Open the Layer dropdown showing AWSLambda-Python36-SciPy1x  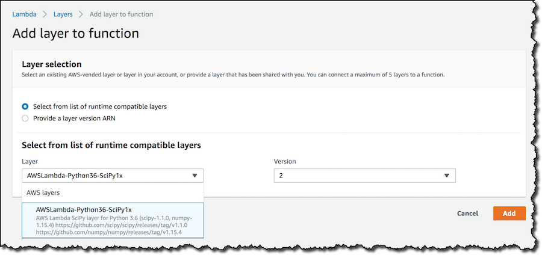click(x=113, y=176)
